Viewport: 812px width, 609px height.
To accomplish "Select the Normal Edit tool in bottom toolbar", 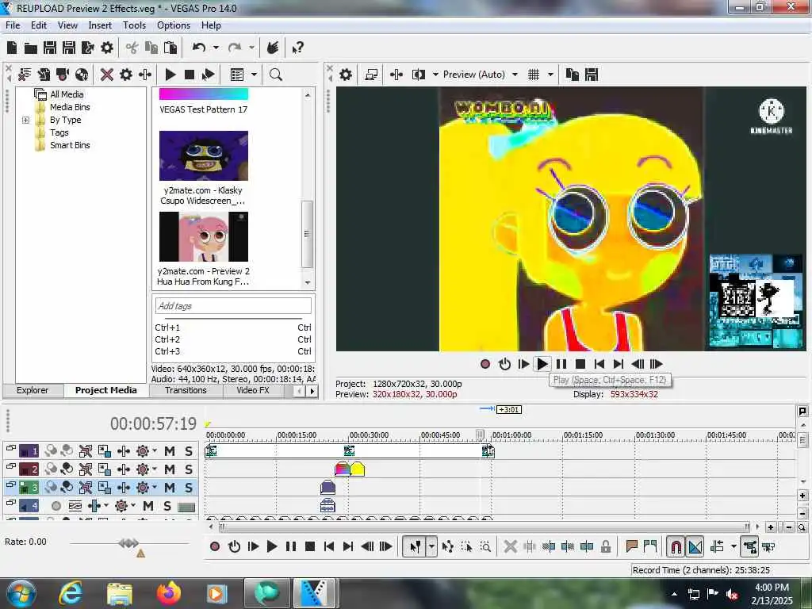I will click(x=415, y=546).
